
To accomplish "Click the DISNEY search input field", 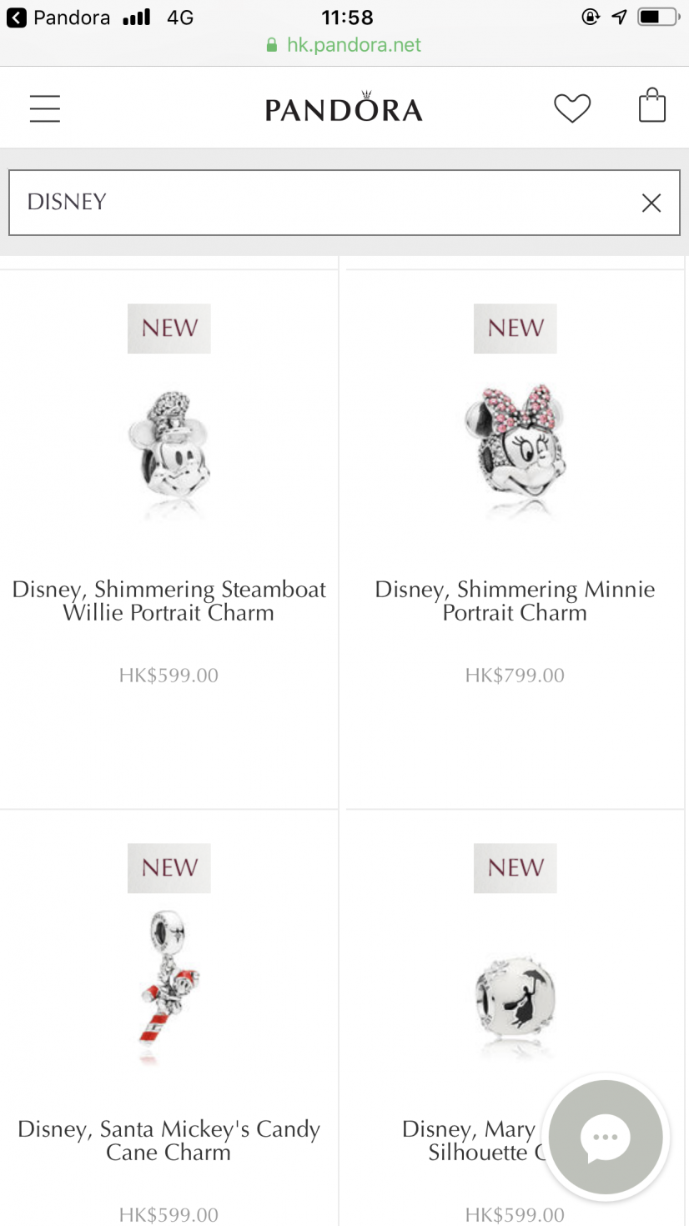I will point(344,203).
